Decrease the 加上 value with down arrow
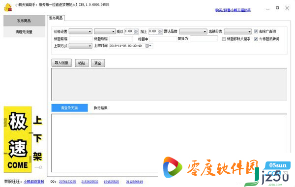This screenshot has height=187, width=295. pos(160,33)
